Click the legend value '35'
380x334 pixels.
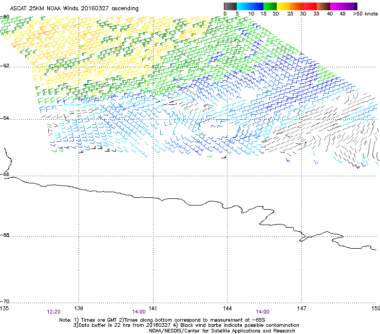[x=316, y=14]
